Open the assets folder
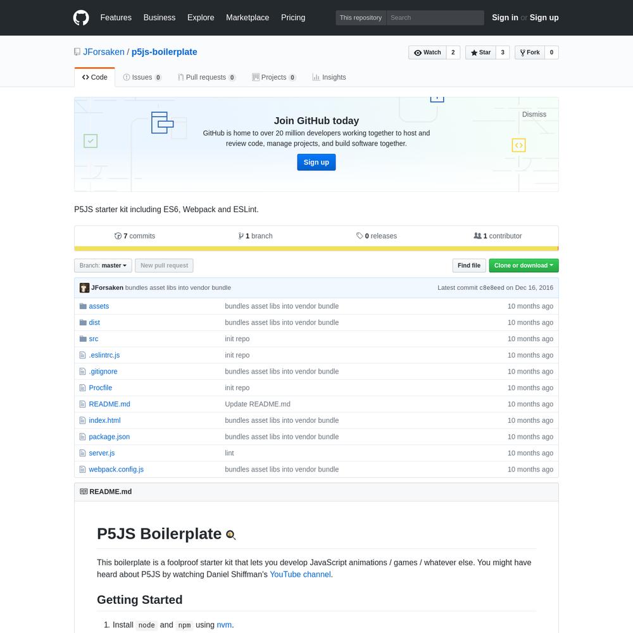 coord(99,306)
